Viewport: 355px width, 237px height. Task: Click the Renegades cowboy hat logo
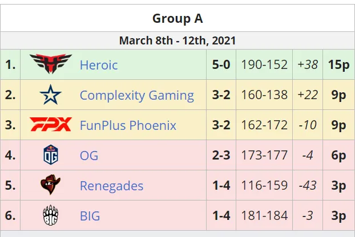50,185
